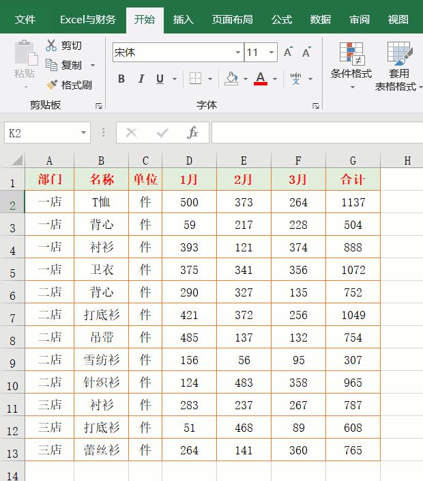This screenshot has width=423, height=481.
Task: Click the Increase Font Size icon
Action: coord(288,52)
